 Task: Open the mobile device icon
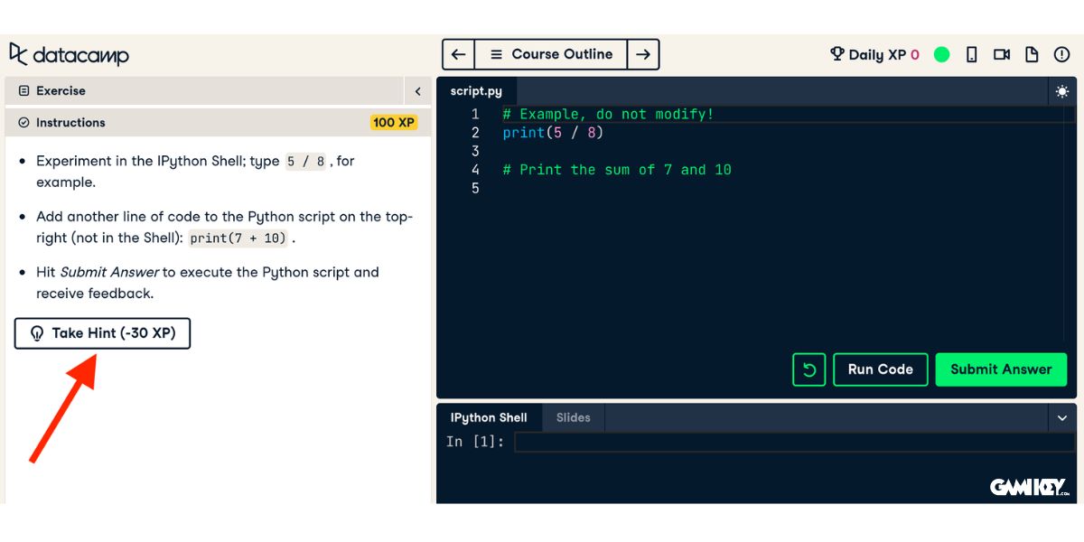click(972, 54)
